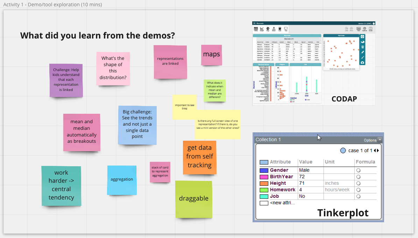The image size is (418, 238).
Task: Open the CODAP hamburger menu
Action: pyautogui.click(x=254, y=23)
